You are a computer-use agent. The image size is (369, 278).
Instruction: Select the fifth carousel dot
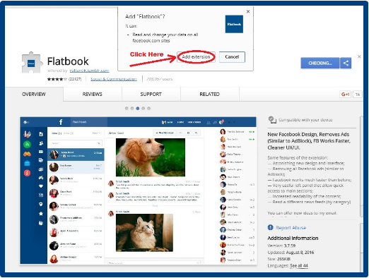tap(148, 109)
